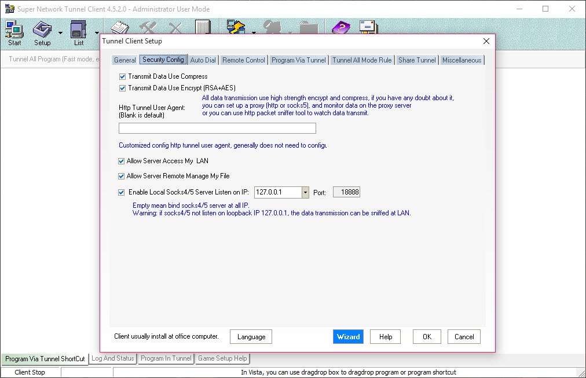Toggle Transmit Data Use Compress checkbox
Viewport: 586px width, 378px height.
coord(122,76)
